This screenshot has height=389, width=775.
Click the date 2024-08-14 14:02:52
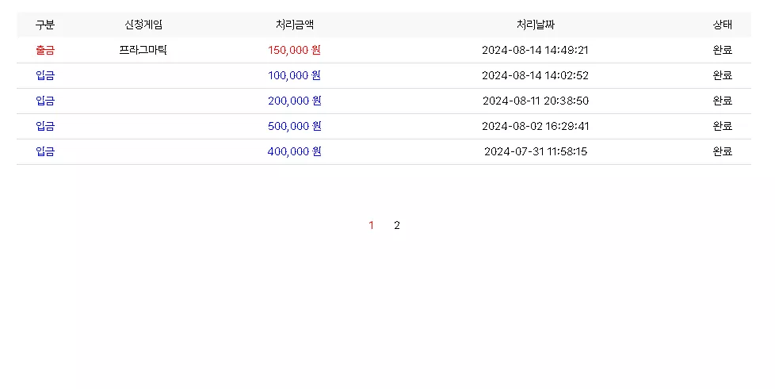tap(535, 75)
